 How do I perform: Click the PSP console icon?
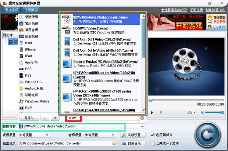coord(21,69)
